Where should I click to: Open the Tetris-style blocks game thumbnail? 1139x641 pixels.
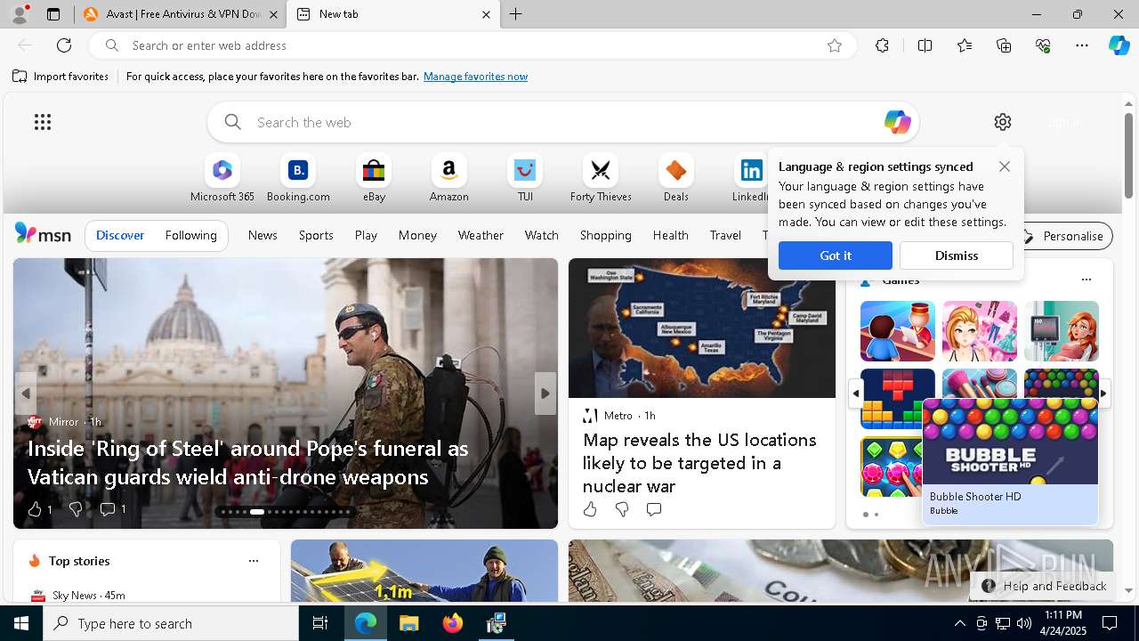(898, 399)
